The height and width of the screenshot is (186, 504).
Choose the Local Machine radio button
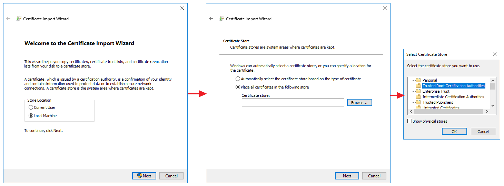pos(31,116)
